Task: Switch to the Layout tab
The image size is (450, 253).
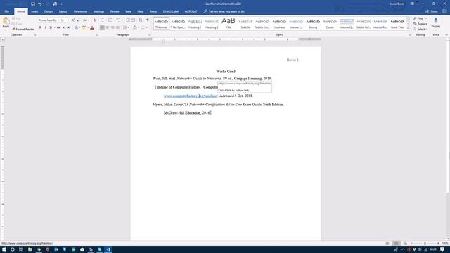Action: tap(63, 11)
